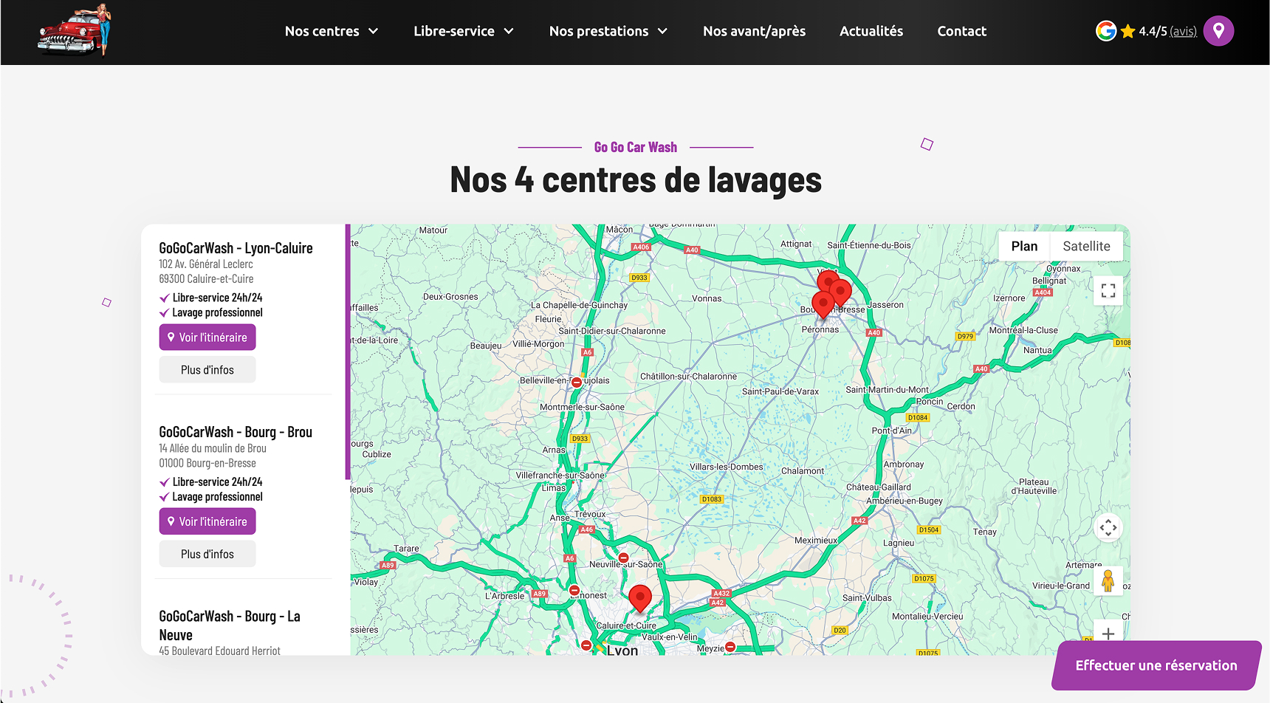Open the purple location pin icon in header
This screenshot has width=1270, height=703.
(1218, 31)
